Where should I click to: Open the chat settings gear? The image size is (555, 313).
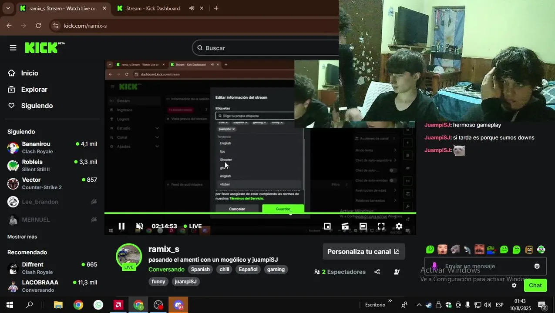514,286
